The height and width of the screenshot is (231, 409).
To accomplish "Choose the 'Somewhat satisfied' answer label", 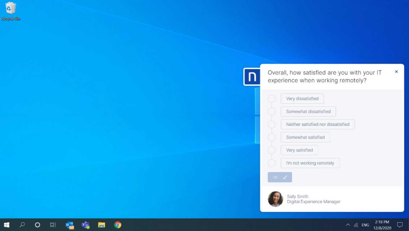I will coord(305,137).
